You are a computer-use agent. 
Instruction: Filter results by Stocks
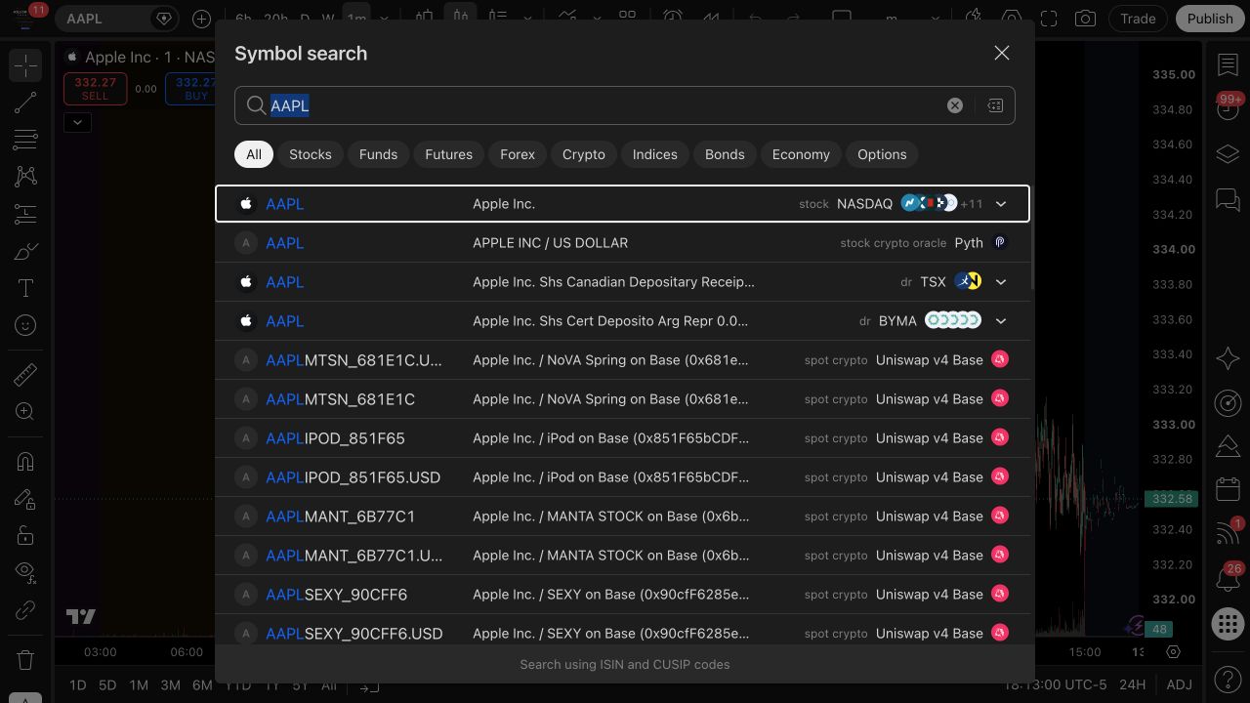point(311,154)
